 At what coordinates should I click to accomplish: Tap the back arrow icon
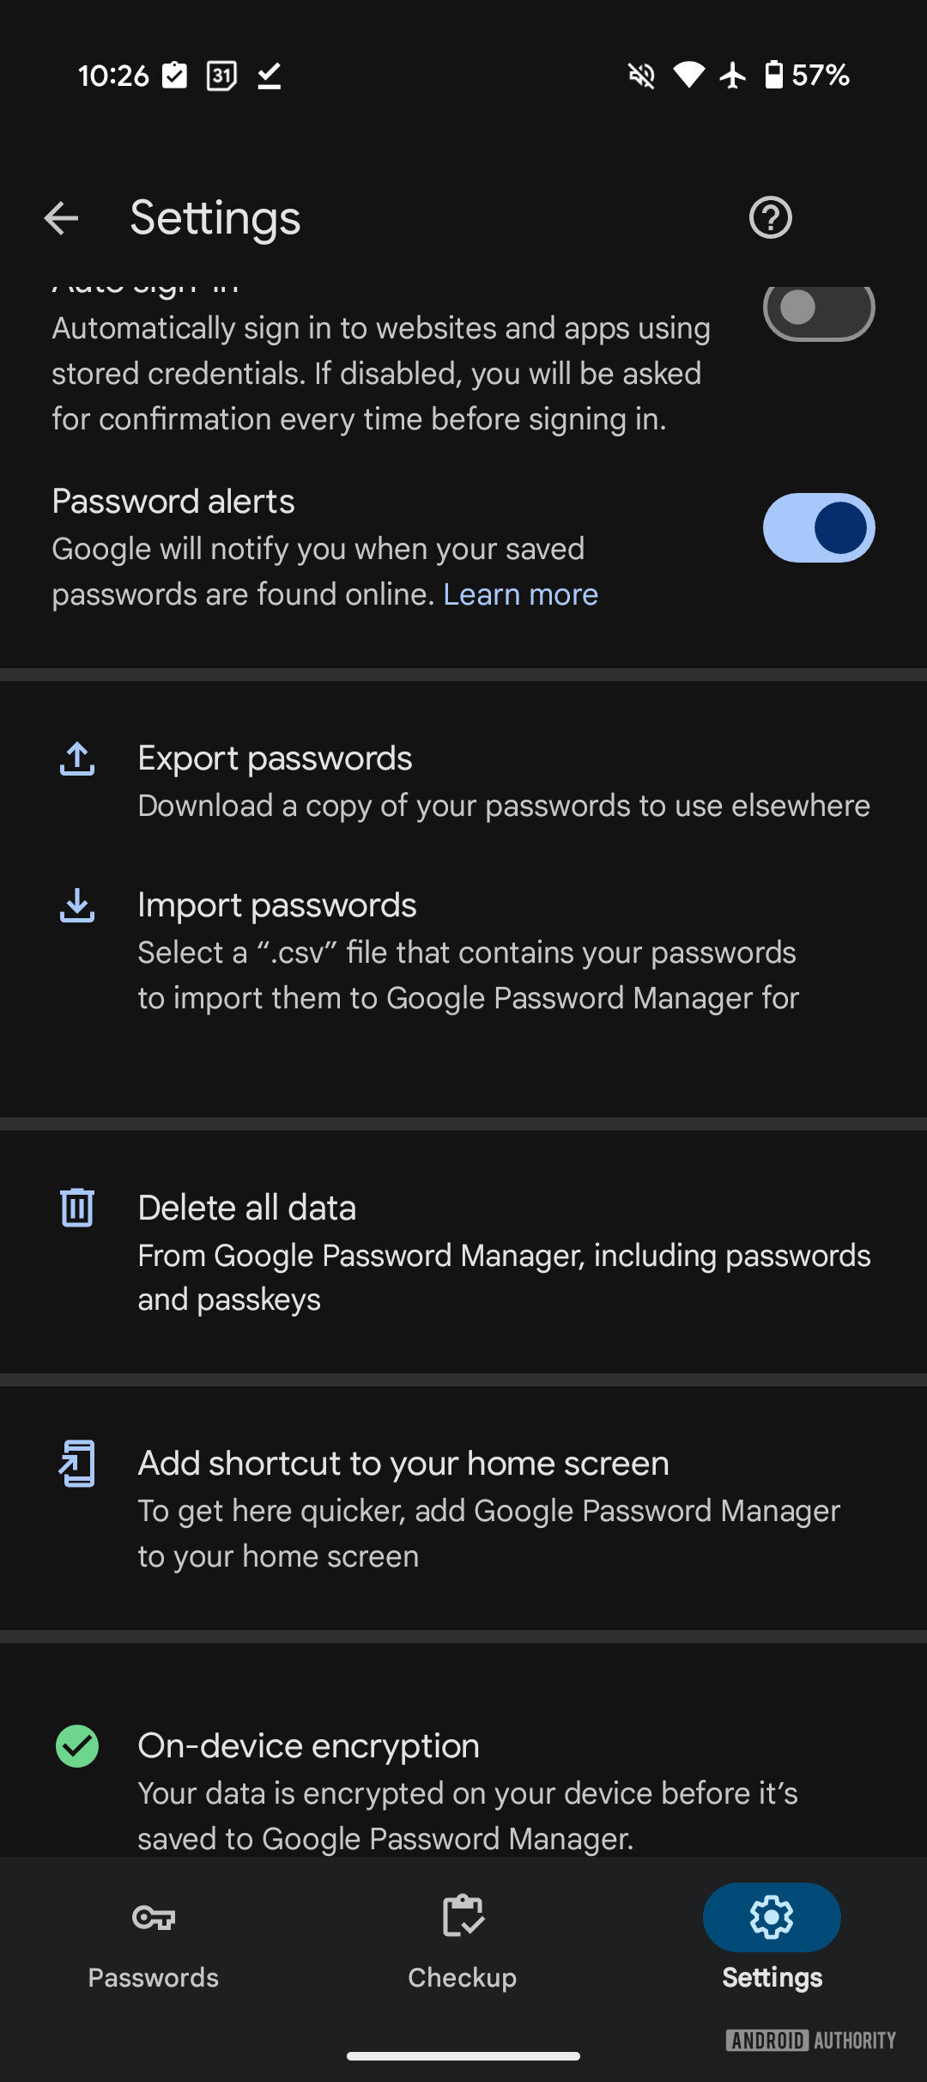pos(61,218)
